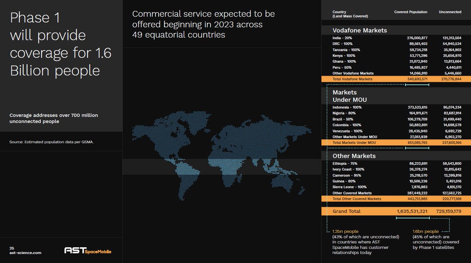Click the 'Country (Land Mass Covered)' header
Image resolution: width=471 pixels, height=263 pixels.
[350, 14]
